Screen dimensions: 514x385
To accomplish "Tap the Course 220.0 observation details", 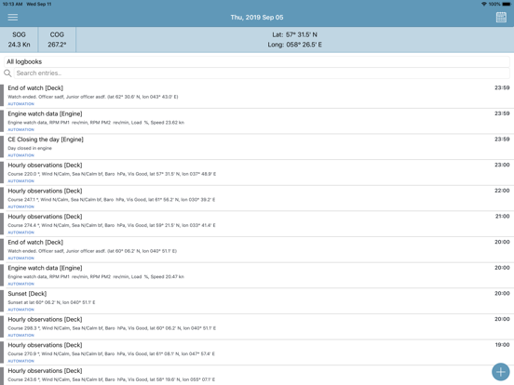I will (x=112, y=174).
